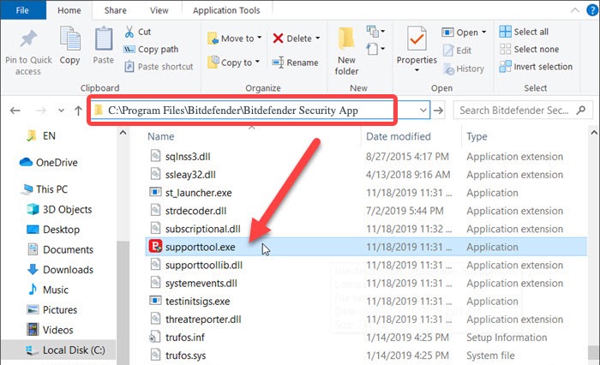Click Select all
Screen dimensions: 600x365
coord(524,32)
